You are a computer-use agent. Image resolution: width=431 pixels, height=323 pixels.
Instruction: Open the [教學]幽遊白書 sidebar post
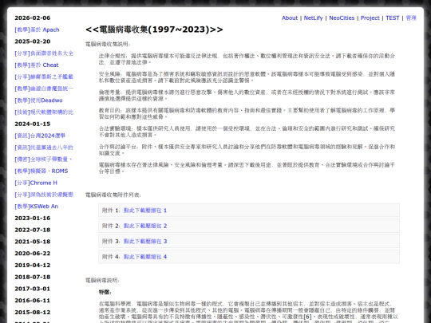coord(44,89)
